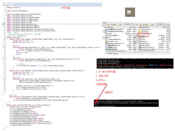The height and width of the screenshot is (131, 175).
Task: Select the hadoop .xls file in local list
Action: pos(113,35)
